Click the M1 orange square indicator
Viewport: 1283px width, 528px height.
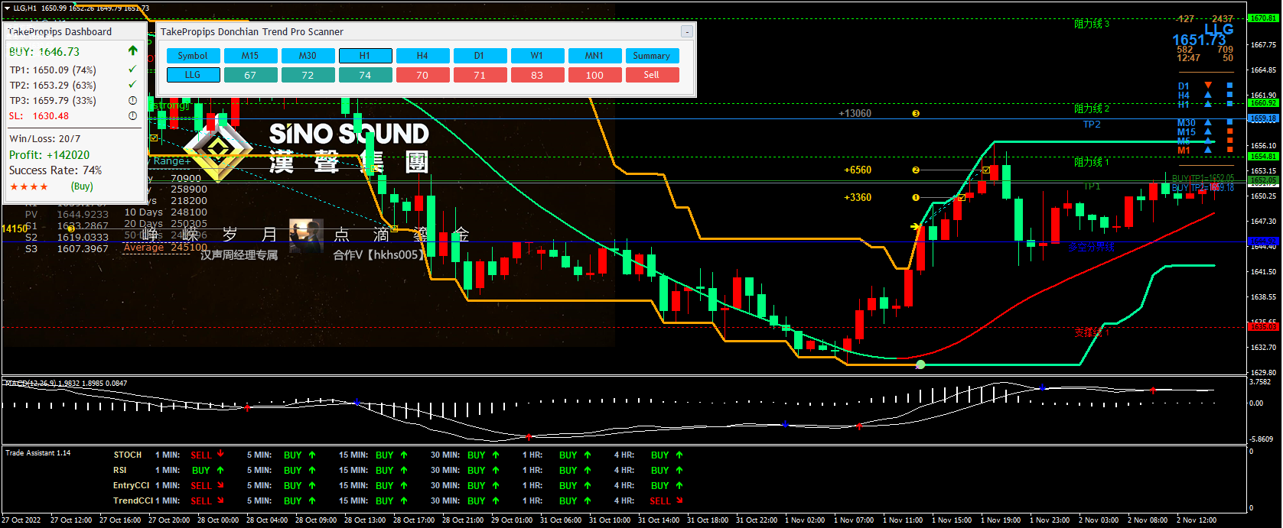(x=1229, y=150)
